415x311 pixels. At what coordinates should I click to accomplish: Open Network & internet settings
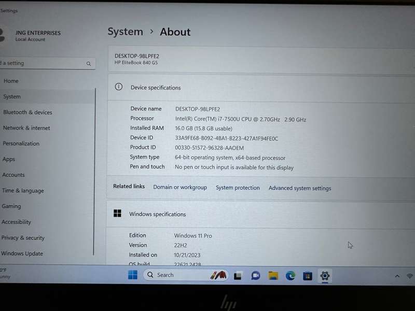pyautogui.click(x=26, y=128)
